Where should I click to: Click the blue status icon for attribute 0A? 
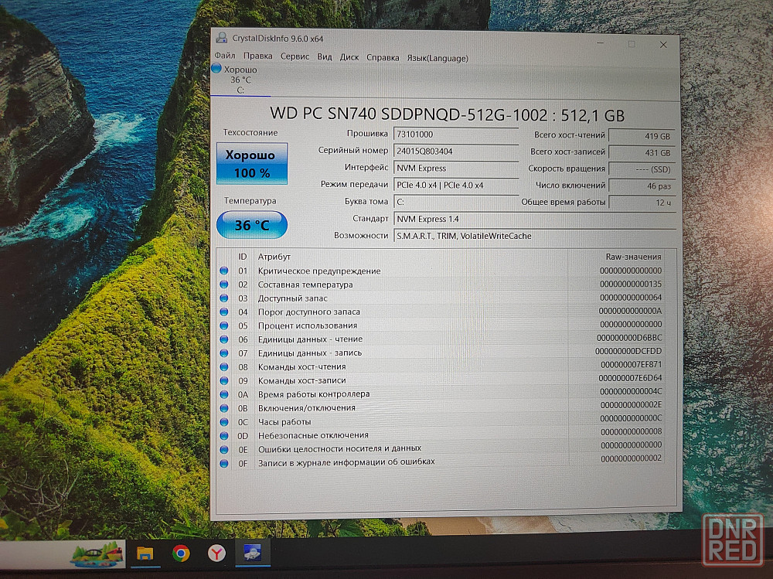coord(224,394)
